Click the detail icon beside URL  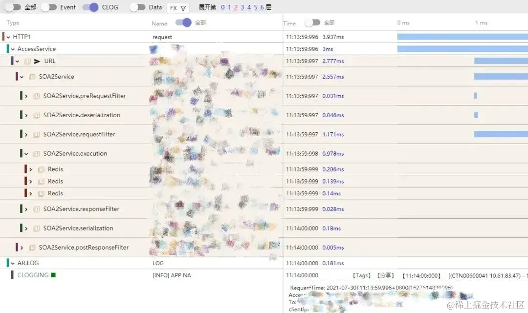click(x=28, y=61)
